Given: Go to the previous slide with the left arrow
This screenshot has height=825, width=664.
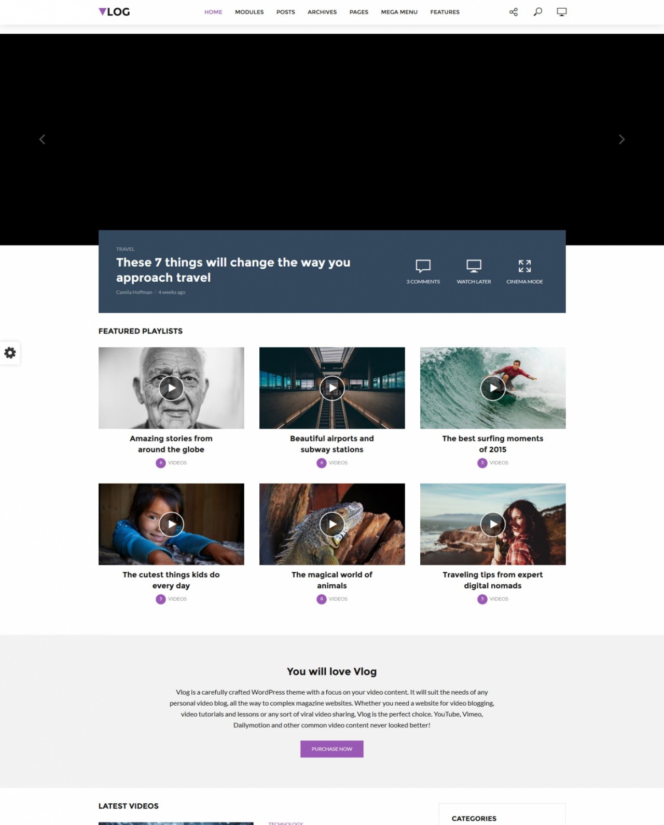Looking at the screenshot, I should (42, 139).
